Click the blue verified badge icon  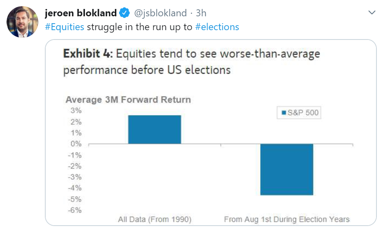click(x=124, y=13)
